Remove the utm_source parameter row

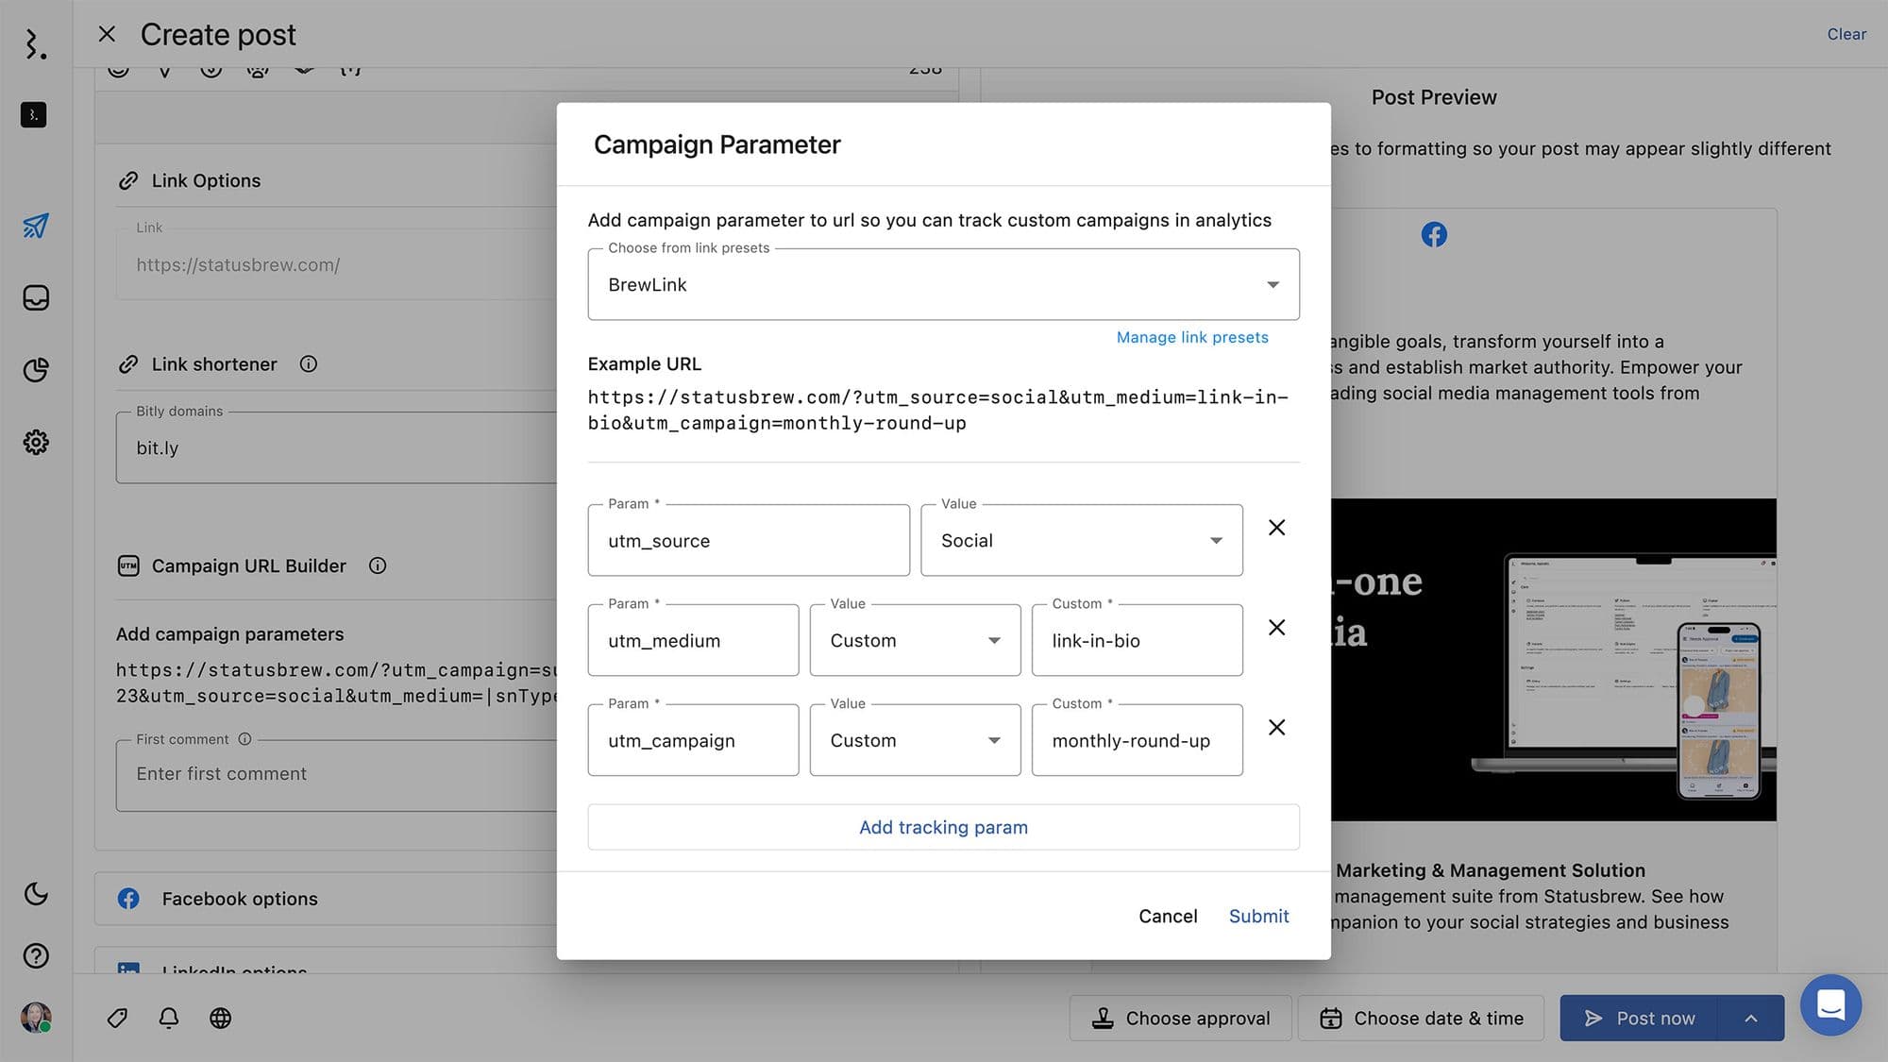click(1276, 528)
